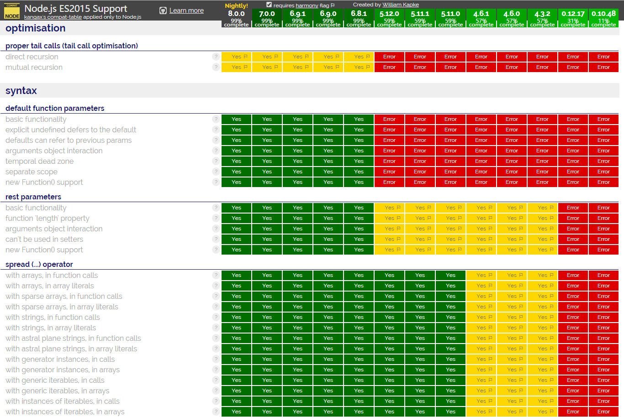Show help for direct recursion row
This screenshot has width=624, height=417.
point(216,57)
